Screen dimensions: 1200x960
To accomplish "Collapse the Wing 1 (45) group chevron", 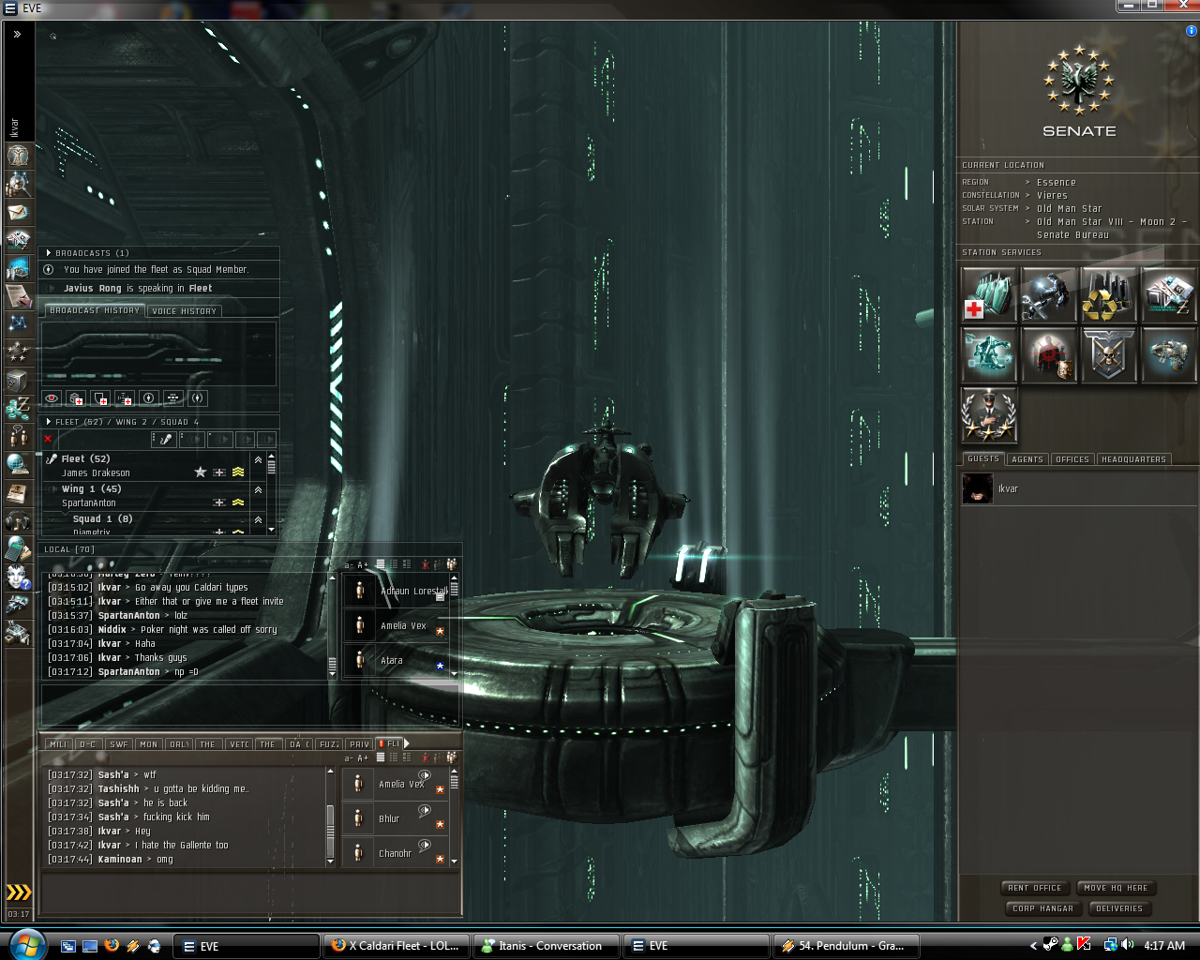I will pyautogui.click(x=258, y=489).
